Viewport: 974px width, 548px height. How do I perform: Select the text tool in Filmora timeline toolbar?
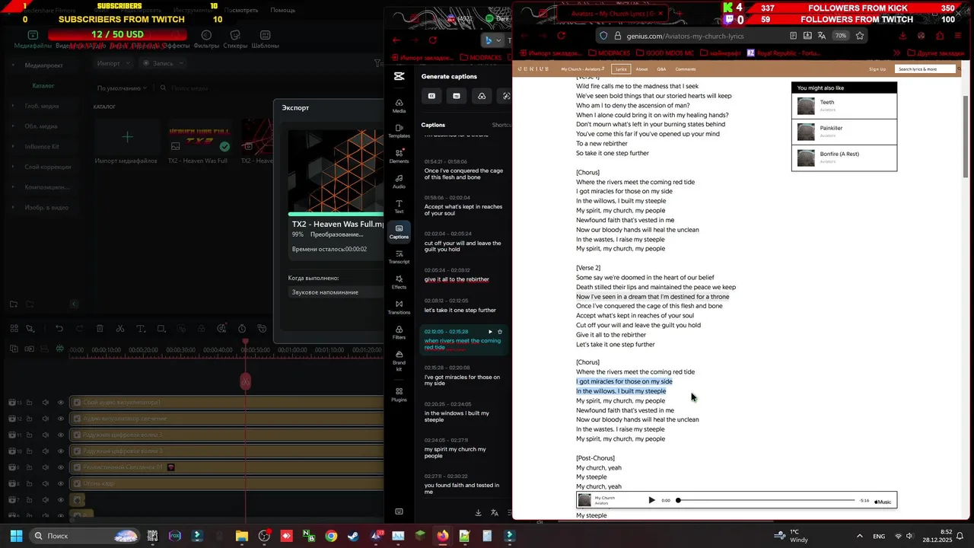(x=141, y=329)
